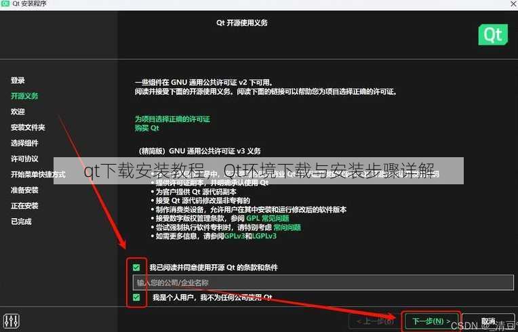Click the Qt logo in the header
This screenshot has width=518, height=332.
tap(493, 35)
